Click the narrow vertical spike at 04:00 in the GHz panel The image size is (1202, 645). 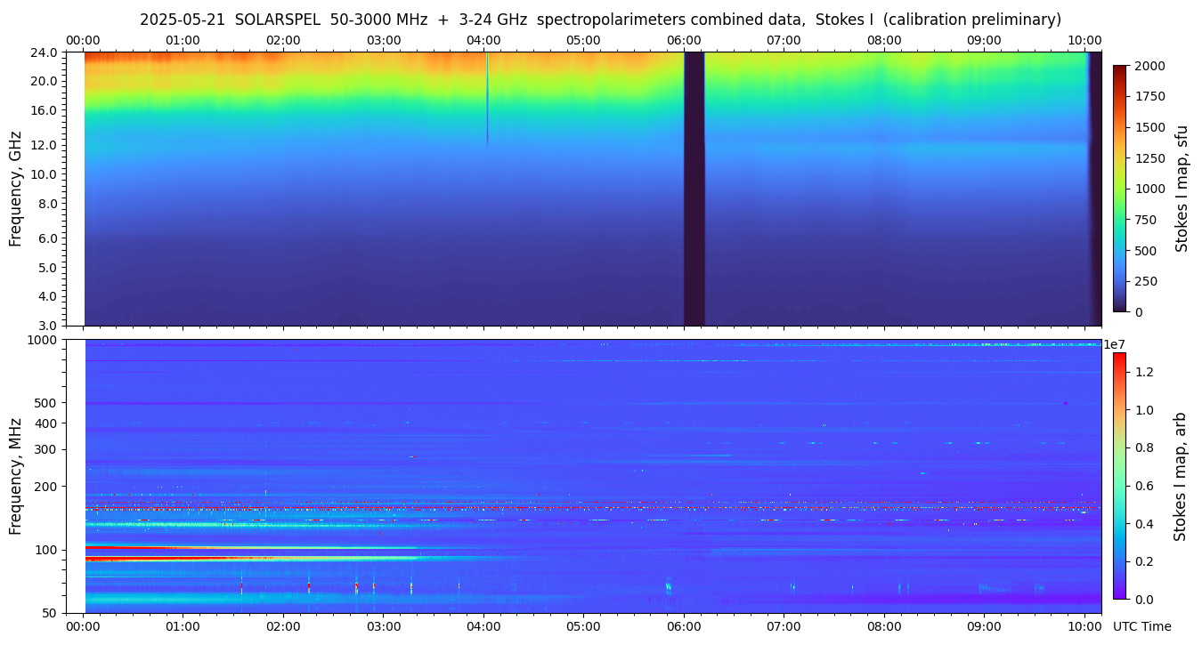click(x=487, y=98)
